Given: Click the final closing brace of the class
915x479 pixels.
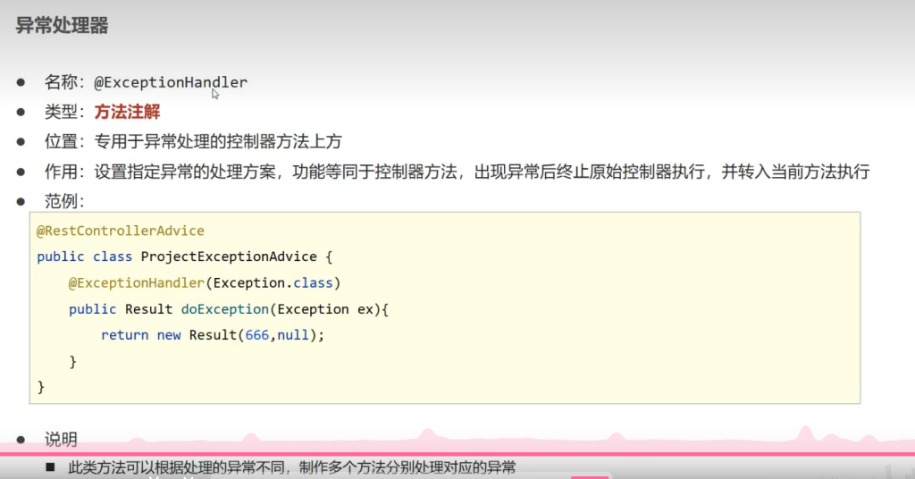Looking at the screenshot, I should point(41,386).
